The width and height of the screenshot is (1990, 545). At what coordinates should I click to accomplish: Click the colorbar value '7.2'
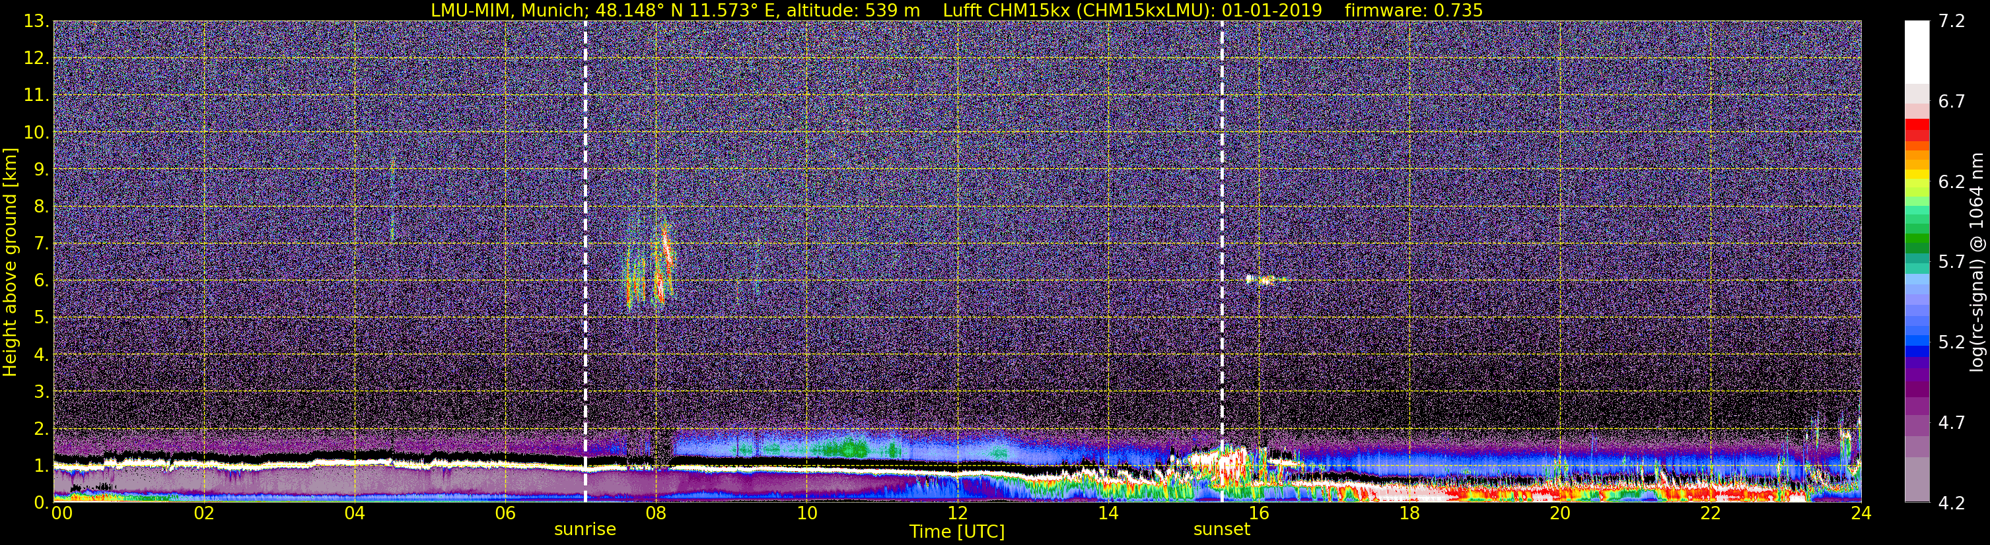(x=1952, y=21)
